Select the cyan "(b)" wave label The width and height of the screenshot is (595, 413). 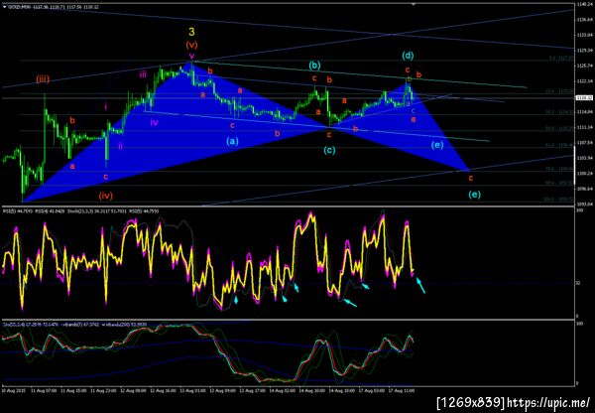click(314, 66)
